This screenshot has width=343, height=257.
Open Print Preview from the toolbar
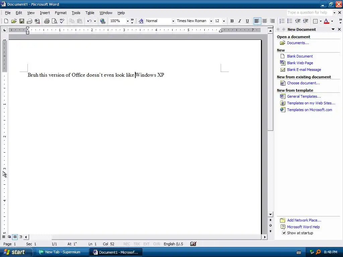click(x=55, y=21)
